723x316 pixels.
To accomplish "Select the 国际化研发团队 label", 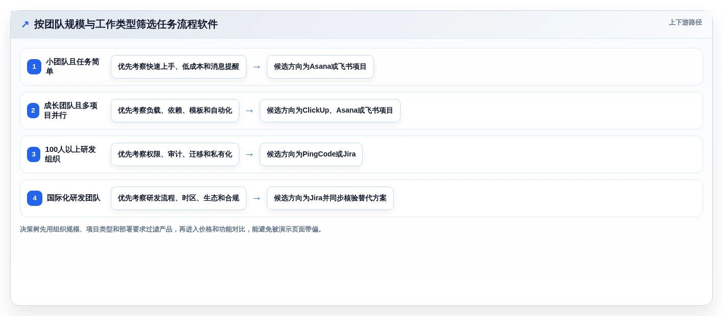I will click(x=73, y=198).
